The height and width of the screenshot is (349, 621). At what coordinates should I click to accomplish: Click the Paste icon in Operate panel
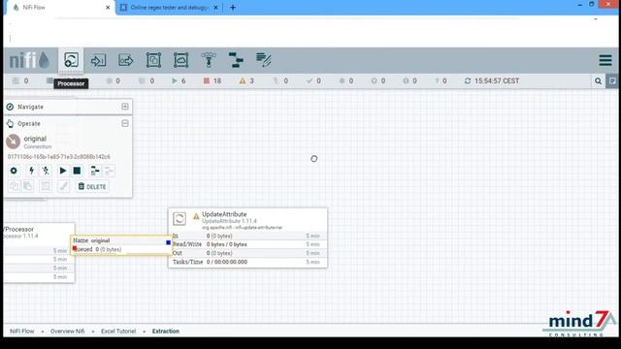[x=28, y=186]
